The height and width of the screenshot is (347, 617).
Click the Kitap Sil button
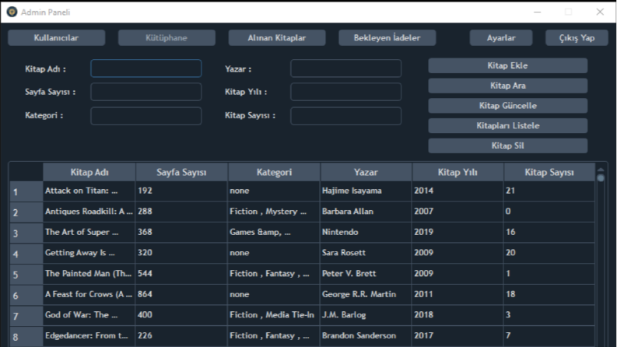(x=507, y=145)
